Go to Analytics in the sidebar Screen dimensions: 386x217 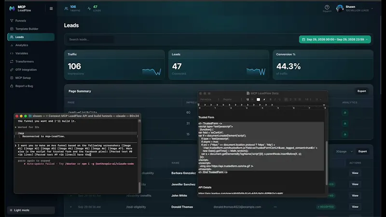click(31, 45)
